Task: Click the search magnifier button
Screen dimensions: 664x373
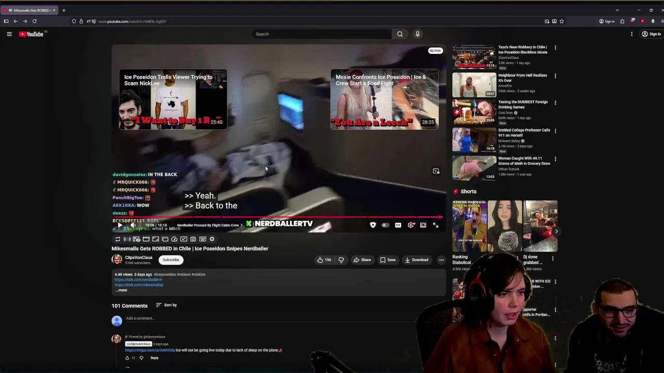Action: [399, 34]
